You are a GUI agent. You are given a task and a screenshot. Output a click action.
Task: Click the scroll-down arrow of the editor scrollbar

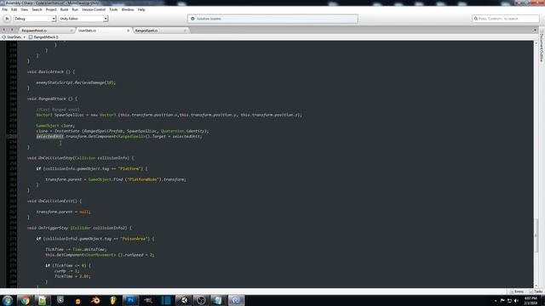tap(536, 286)
